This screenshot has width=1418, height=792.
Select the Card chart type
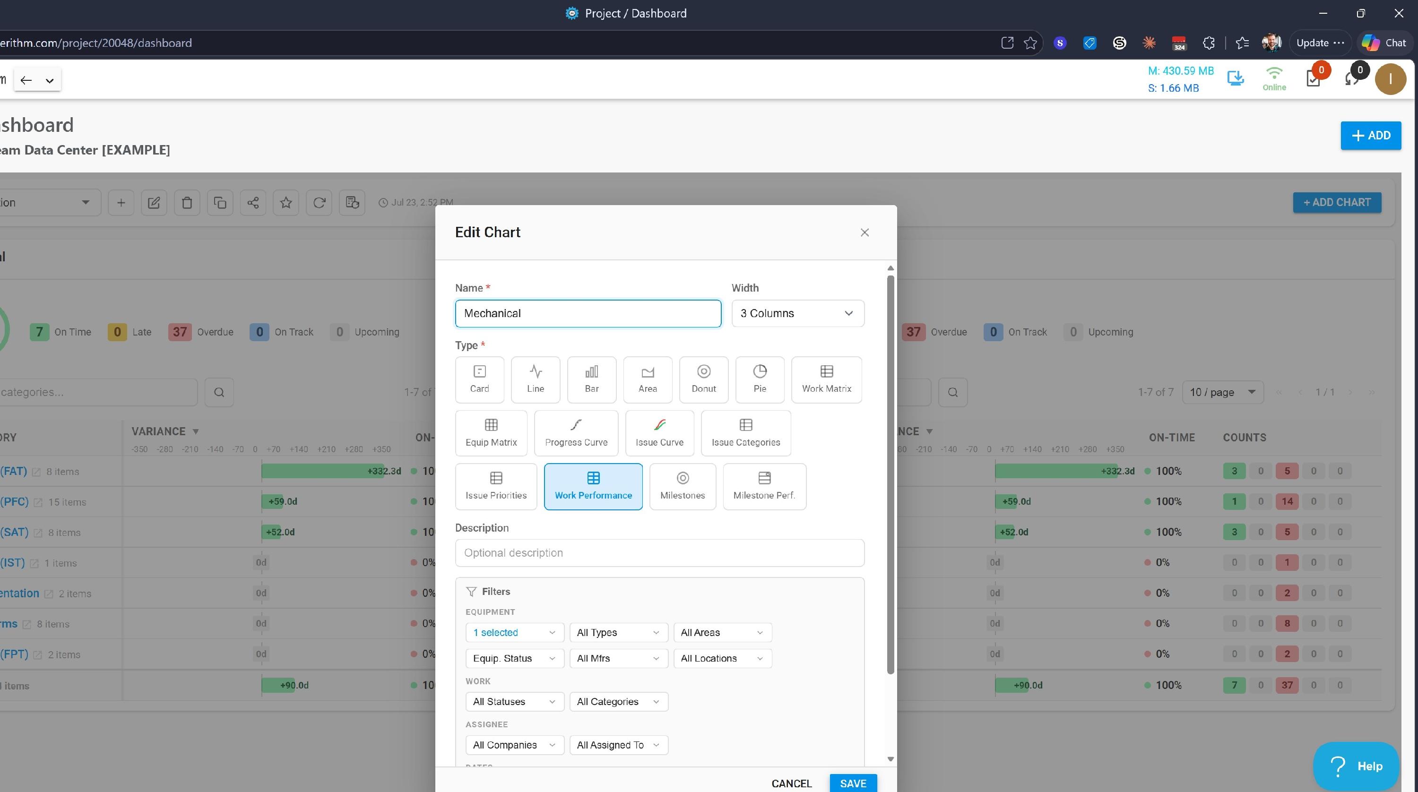[x=479, y=379]
